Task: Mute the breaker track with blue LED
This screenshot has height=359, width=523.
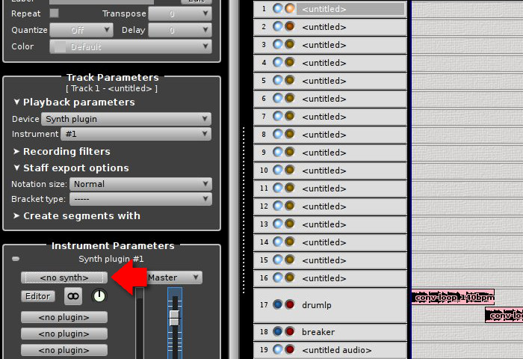Action: [x=277, y=331]
